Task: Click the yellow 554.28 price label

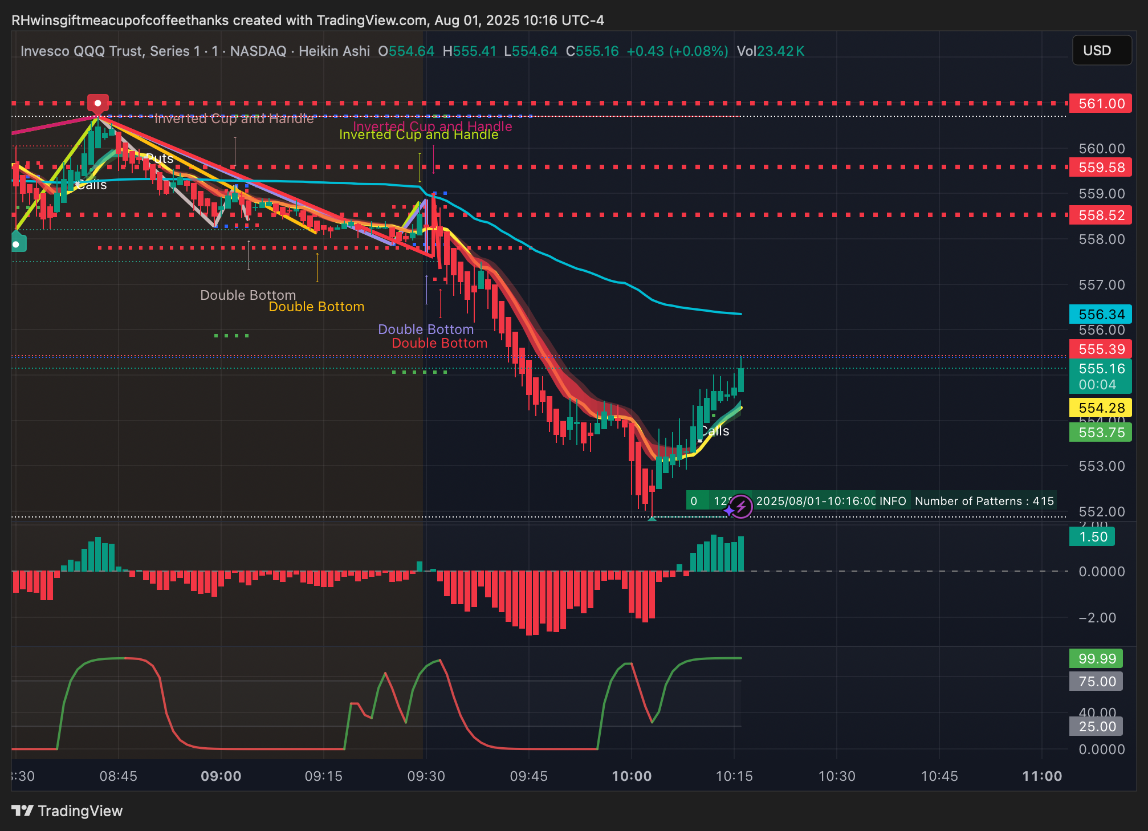Action: 1100,408
